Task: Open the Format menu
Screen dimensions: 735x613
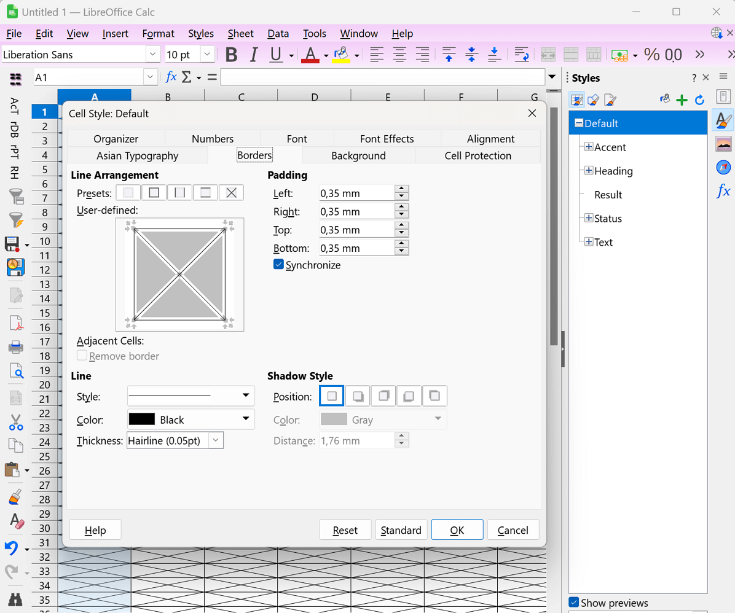Action: pyautogui.click(x=158, y=33)
